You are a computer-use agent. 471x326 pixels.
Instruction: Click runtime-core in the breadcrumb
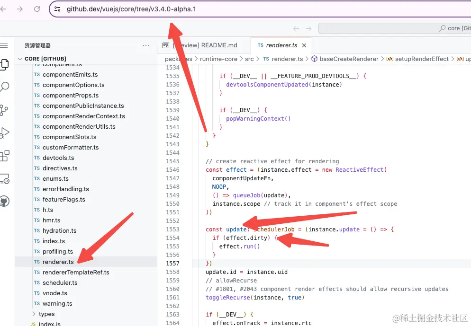(x=218, y=59)
